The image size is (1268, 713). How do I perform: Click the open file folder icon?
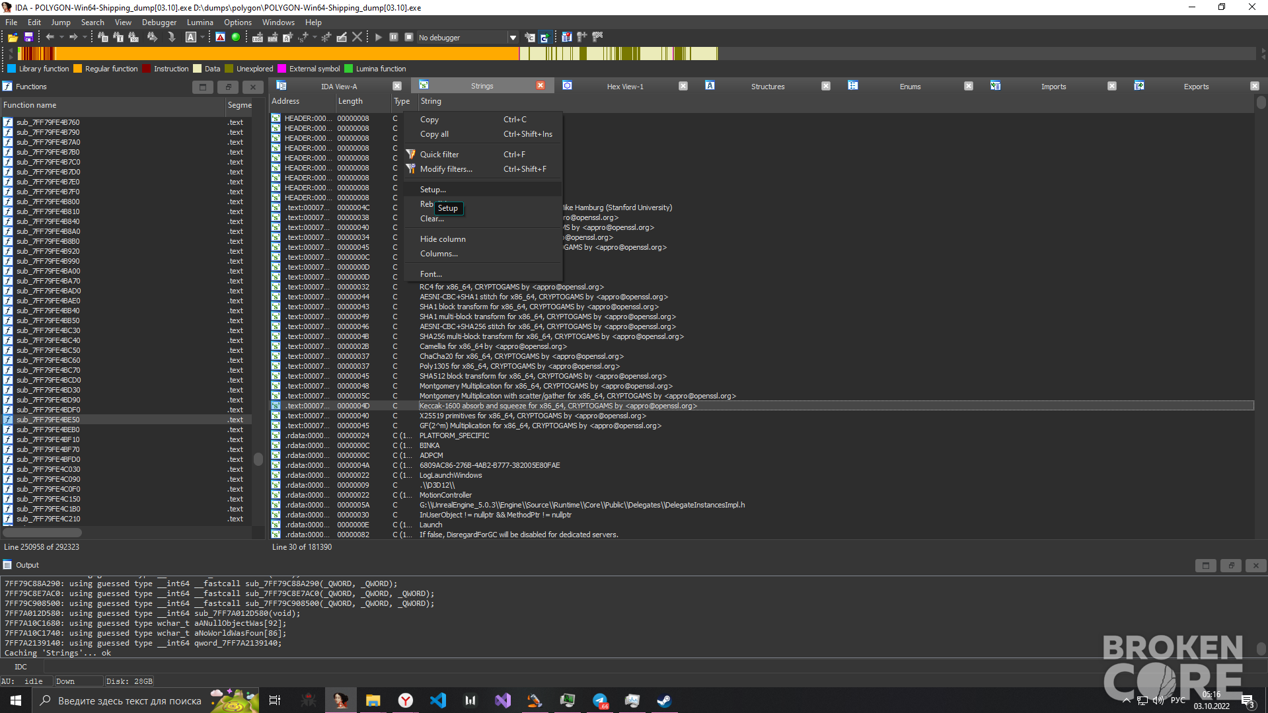coord(13,38)
